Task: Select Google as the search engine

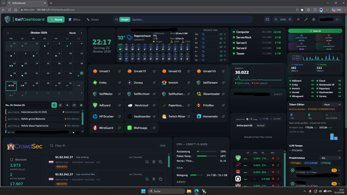Action: 125,19
